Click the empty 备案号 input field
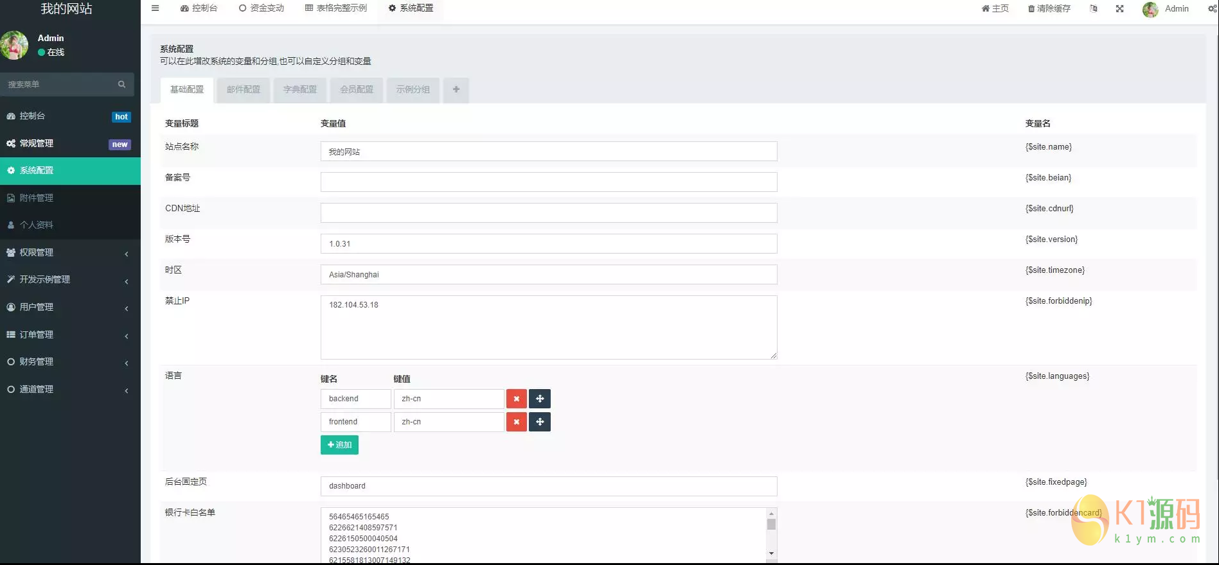This screenshot has height=565, width=1219. point(549,182)
